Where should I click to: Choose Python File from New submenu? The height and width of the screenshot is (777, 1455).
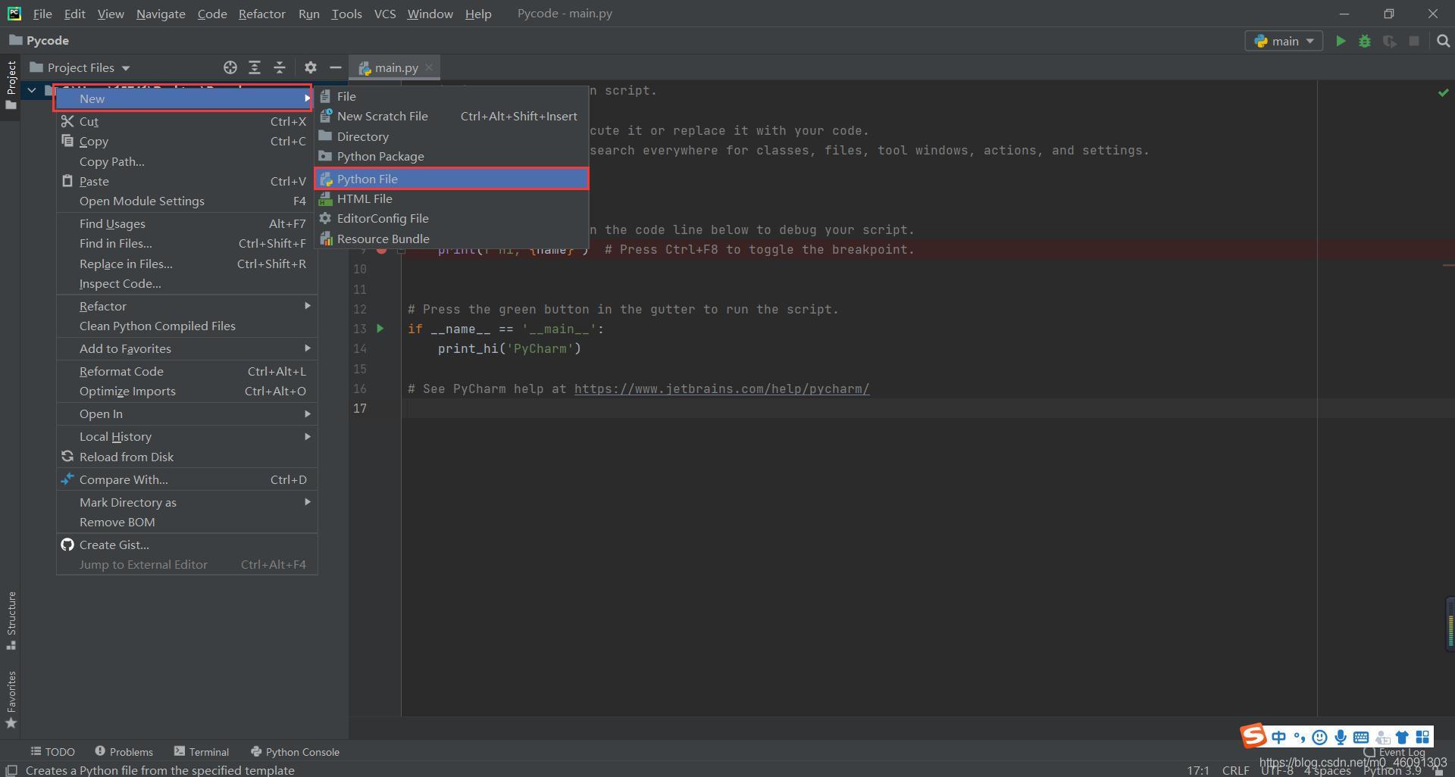(452, 179)
